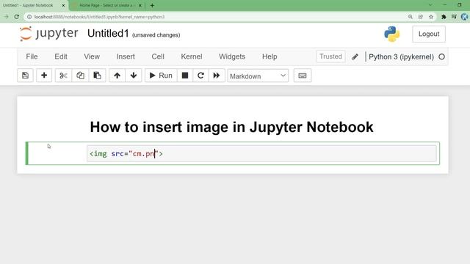Viewport: 470px width, 264px height.
Task: Open the Cell menu
Action: click(x=158, y=56)
